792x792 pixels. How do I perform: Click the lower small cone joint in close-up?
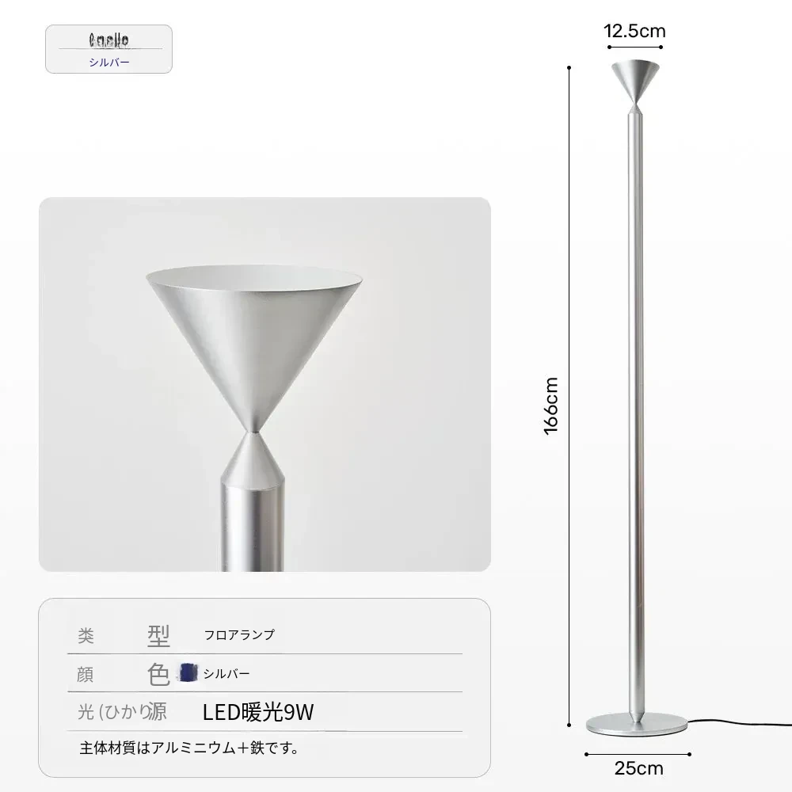253,457
